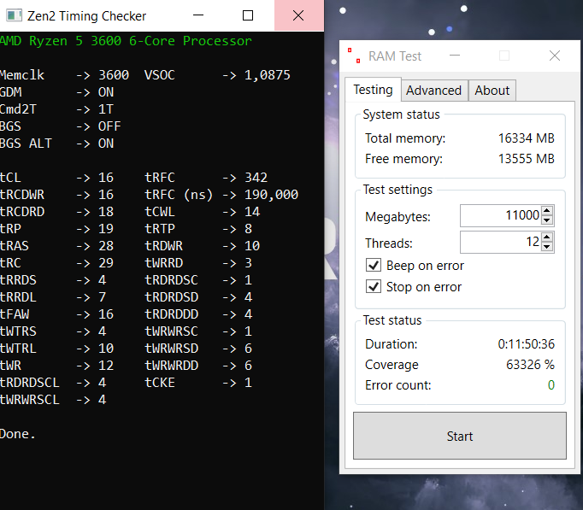This screenshot has height=510, width=583.
Task: Click the RAM Test red logo icon
Action: coord(354,56)
